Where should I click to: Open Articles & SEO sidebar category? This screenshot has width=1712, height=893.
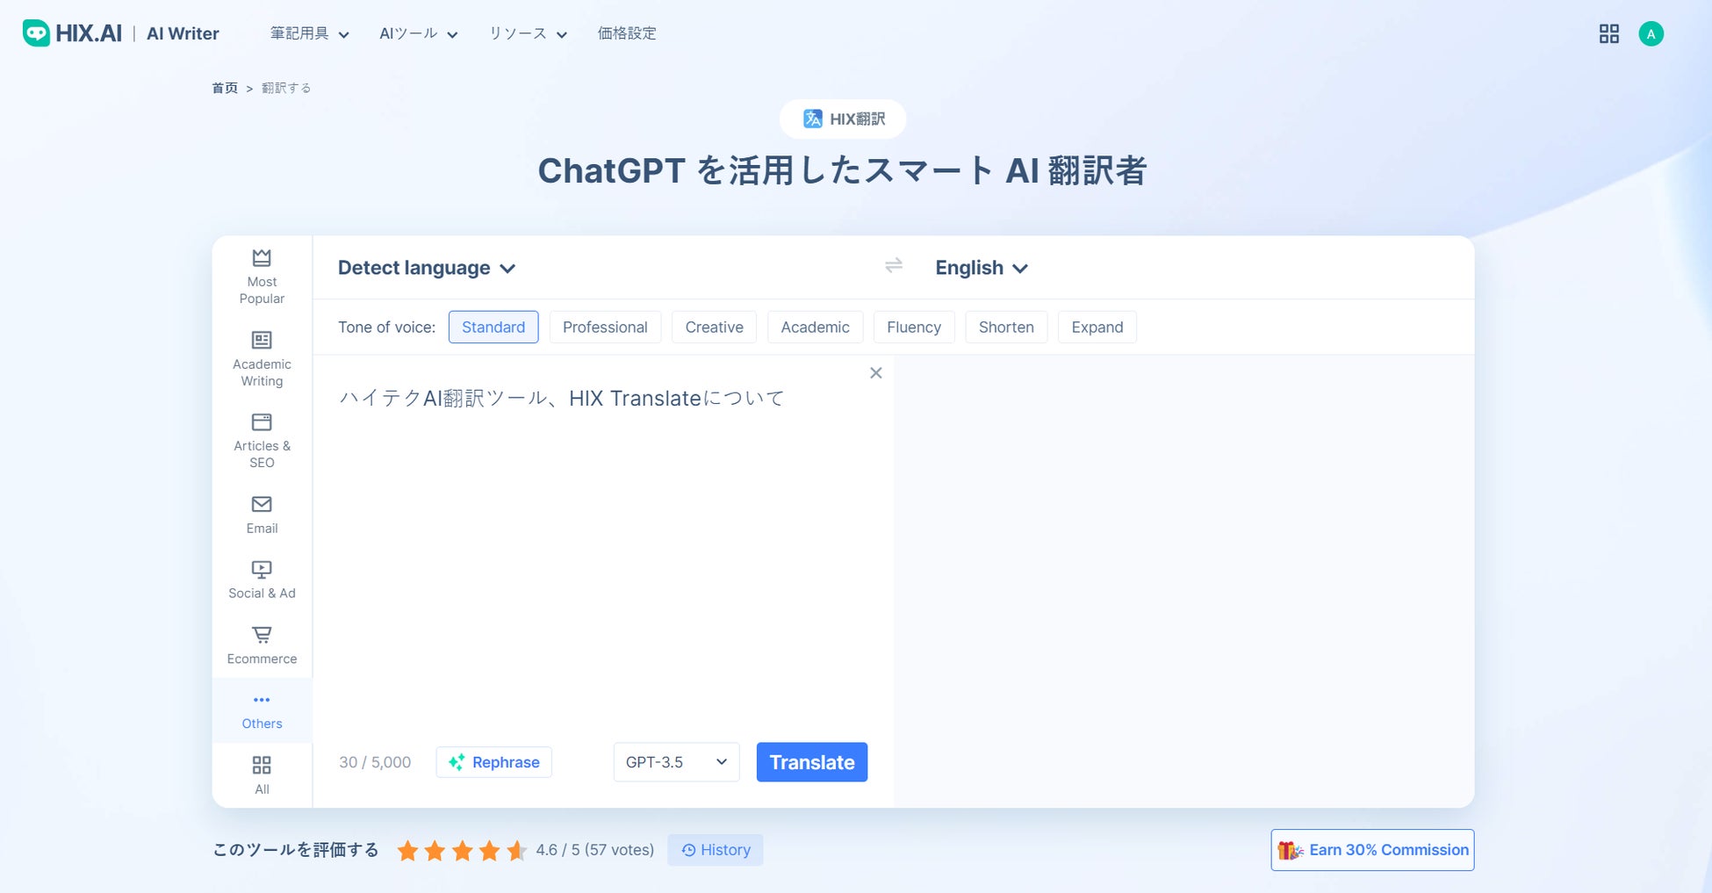pyautogui.click(x=262, y=441)
